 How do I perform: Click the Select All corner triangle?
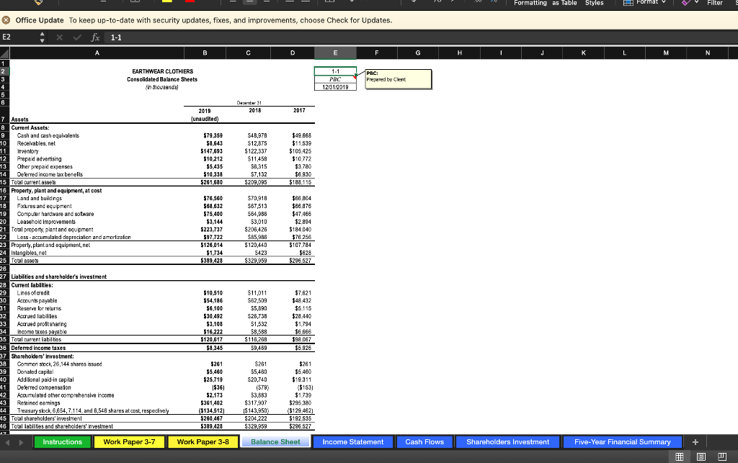tap(5, 53)
